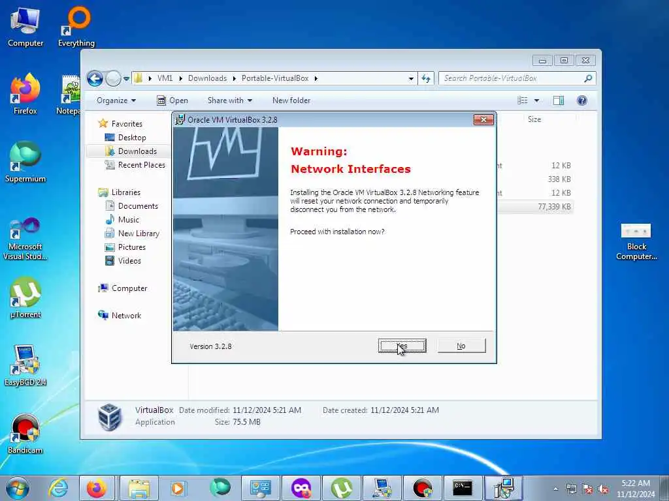Select the Microsoft Visual Studio desktop shortcut
669x501 pixels.
point(25,239)
